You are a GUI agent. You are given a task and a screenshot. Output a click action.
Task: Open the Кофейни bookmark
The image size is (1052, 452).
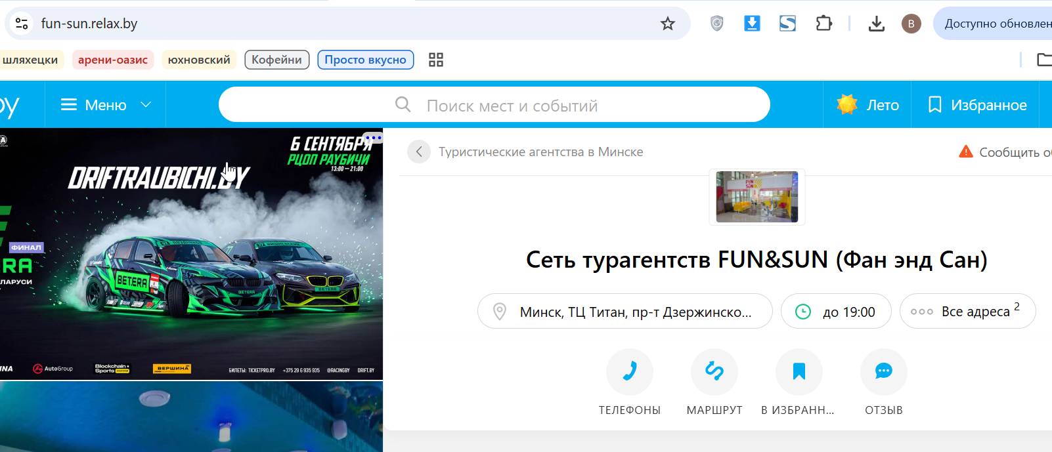coord(276,60)
